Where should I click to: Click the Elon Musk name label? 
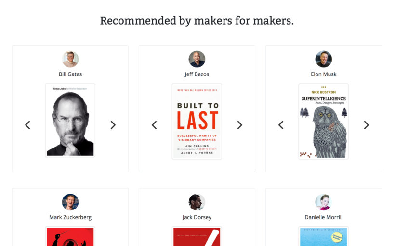(324, 74)
